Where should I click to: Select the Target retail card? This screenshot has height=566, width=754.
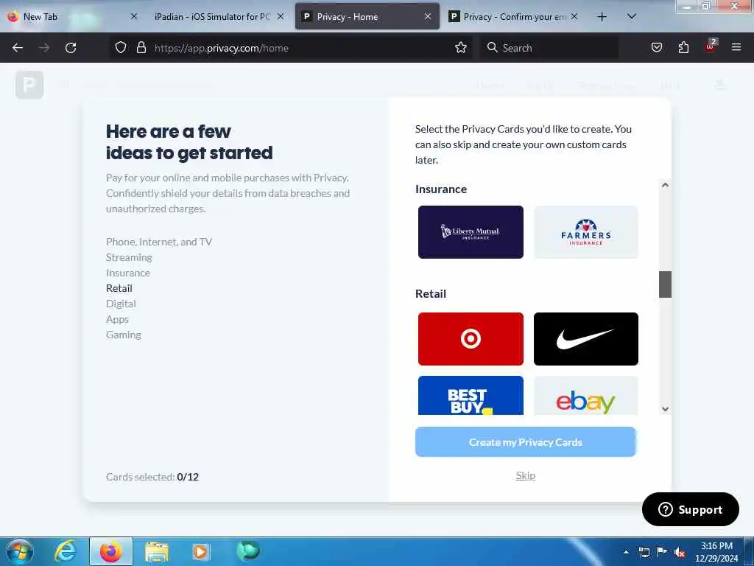pos(471,339)
